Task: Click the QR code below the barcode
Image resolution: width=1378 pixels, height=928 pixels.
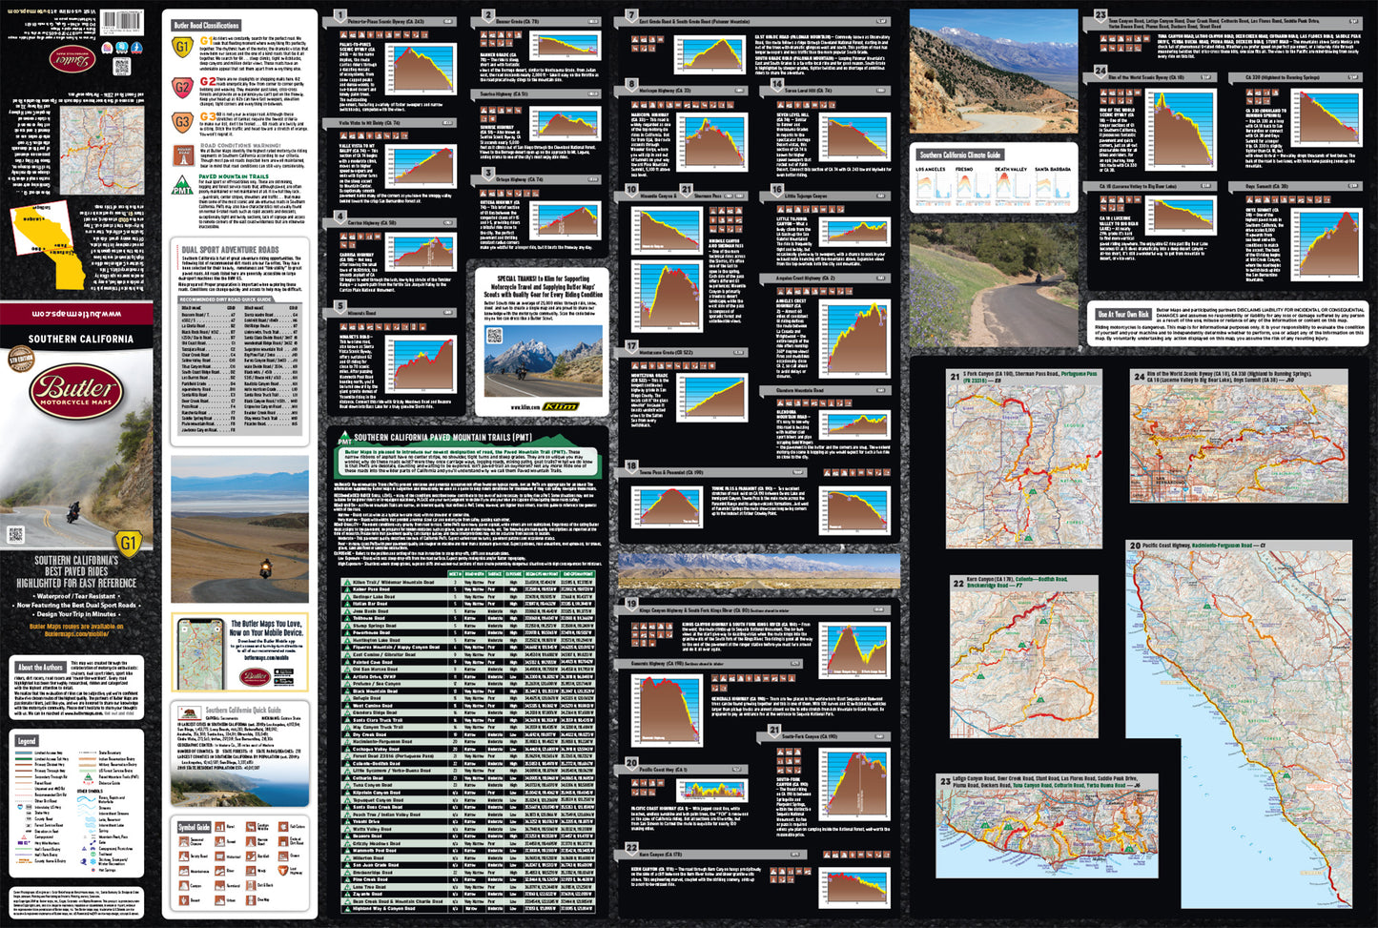Action: (x=121, y=66)
